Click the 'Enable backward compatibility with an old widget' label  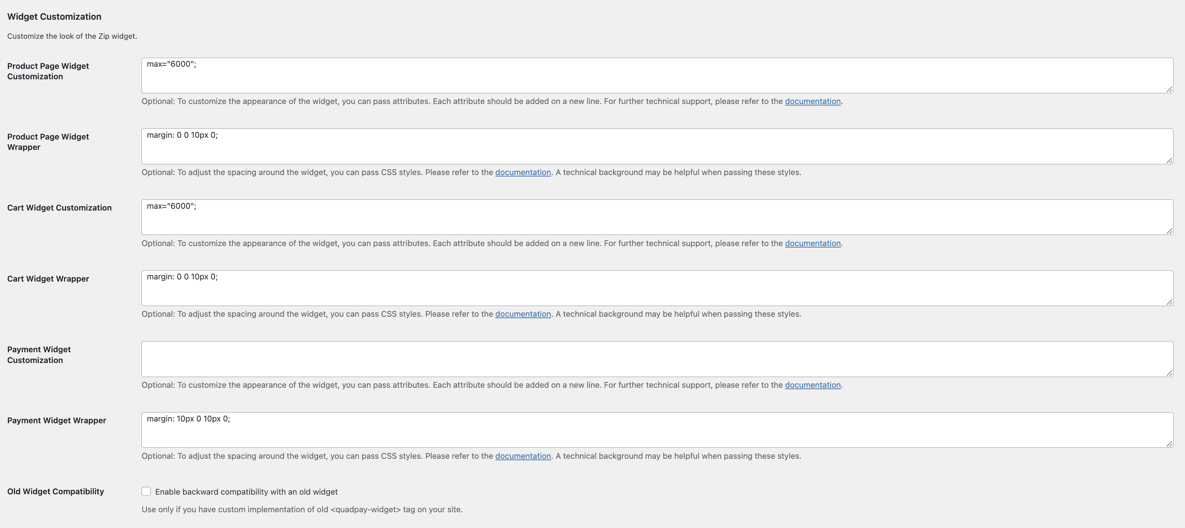246,492
